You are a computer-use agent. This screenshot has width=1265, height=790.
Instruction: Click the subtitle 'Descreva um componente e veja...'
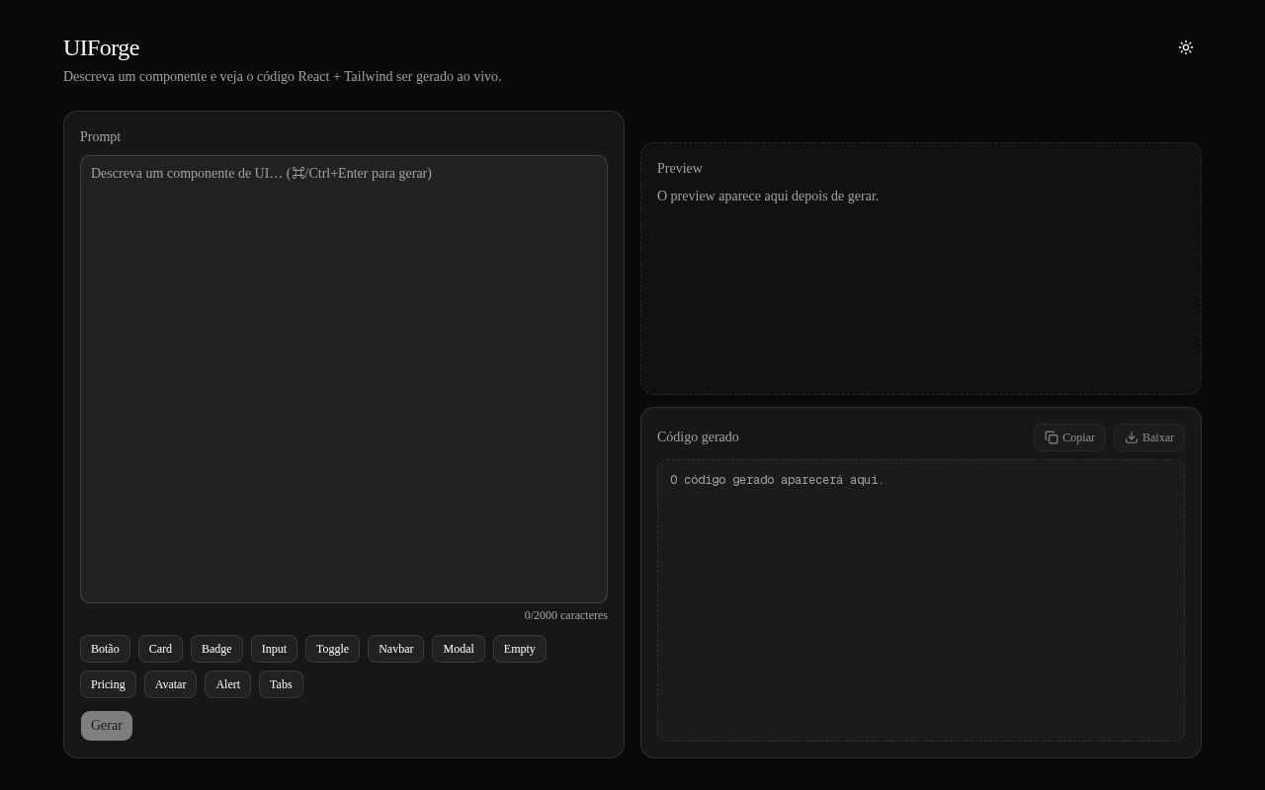pos(283,77)
